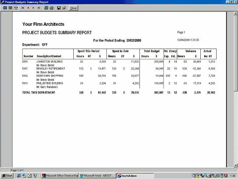The image size is (238, 179).
Task: Click 'JOHNSTON BUILDING' project row
Action: pyautogui.click(x=49, y=62)
